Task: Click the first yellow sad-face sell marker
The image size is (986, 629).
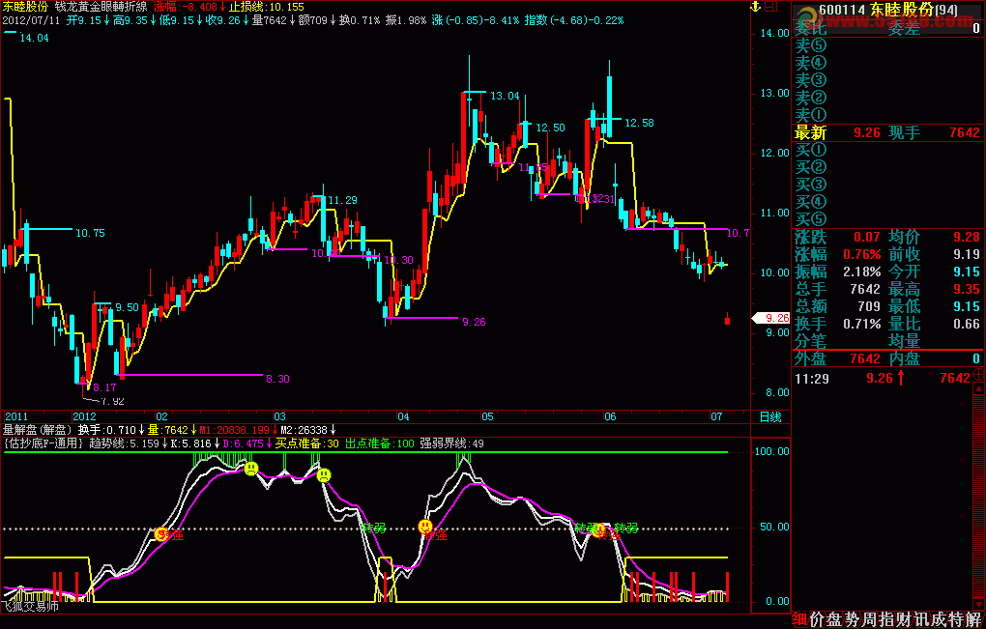Action: pos(251,469)
